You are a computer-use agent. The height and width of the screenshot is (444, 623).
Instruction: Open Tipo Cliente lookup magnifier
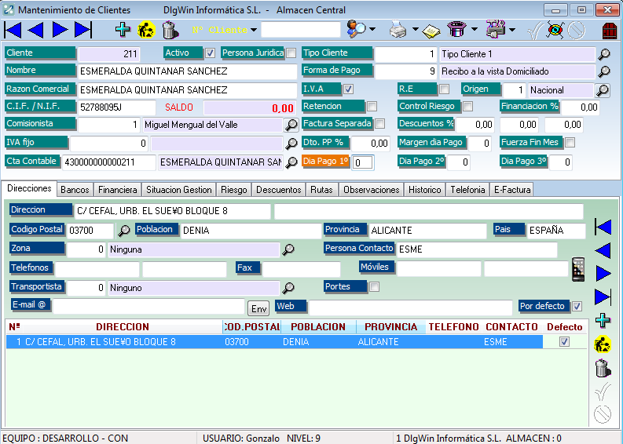coord(604,54)
